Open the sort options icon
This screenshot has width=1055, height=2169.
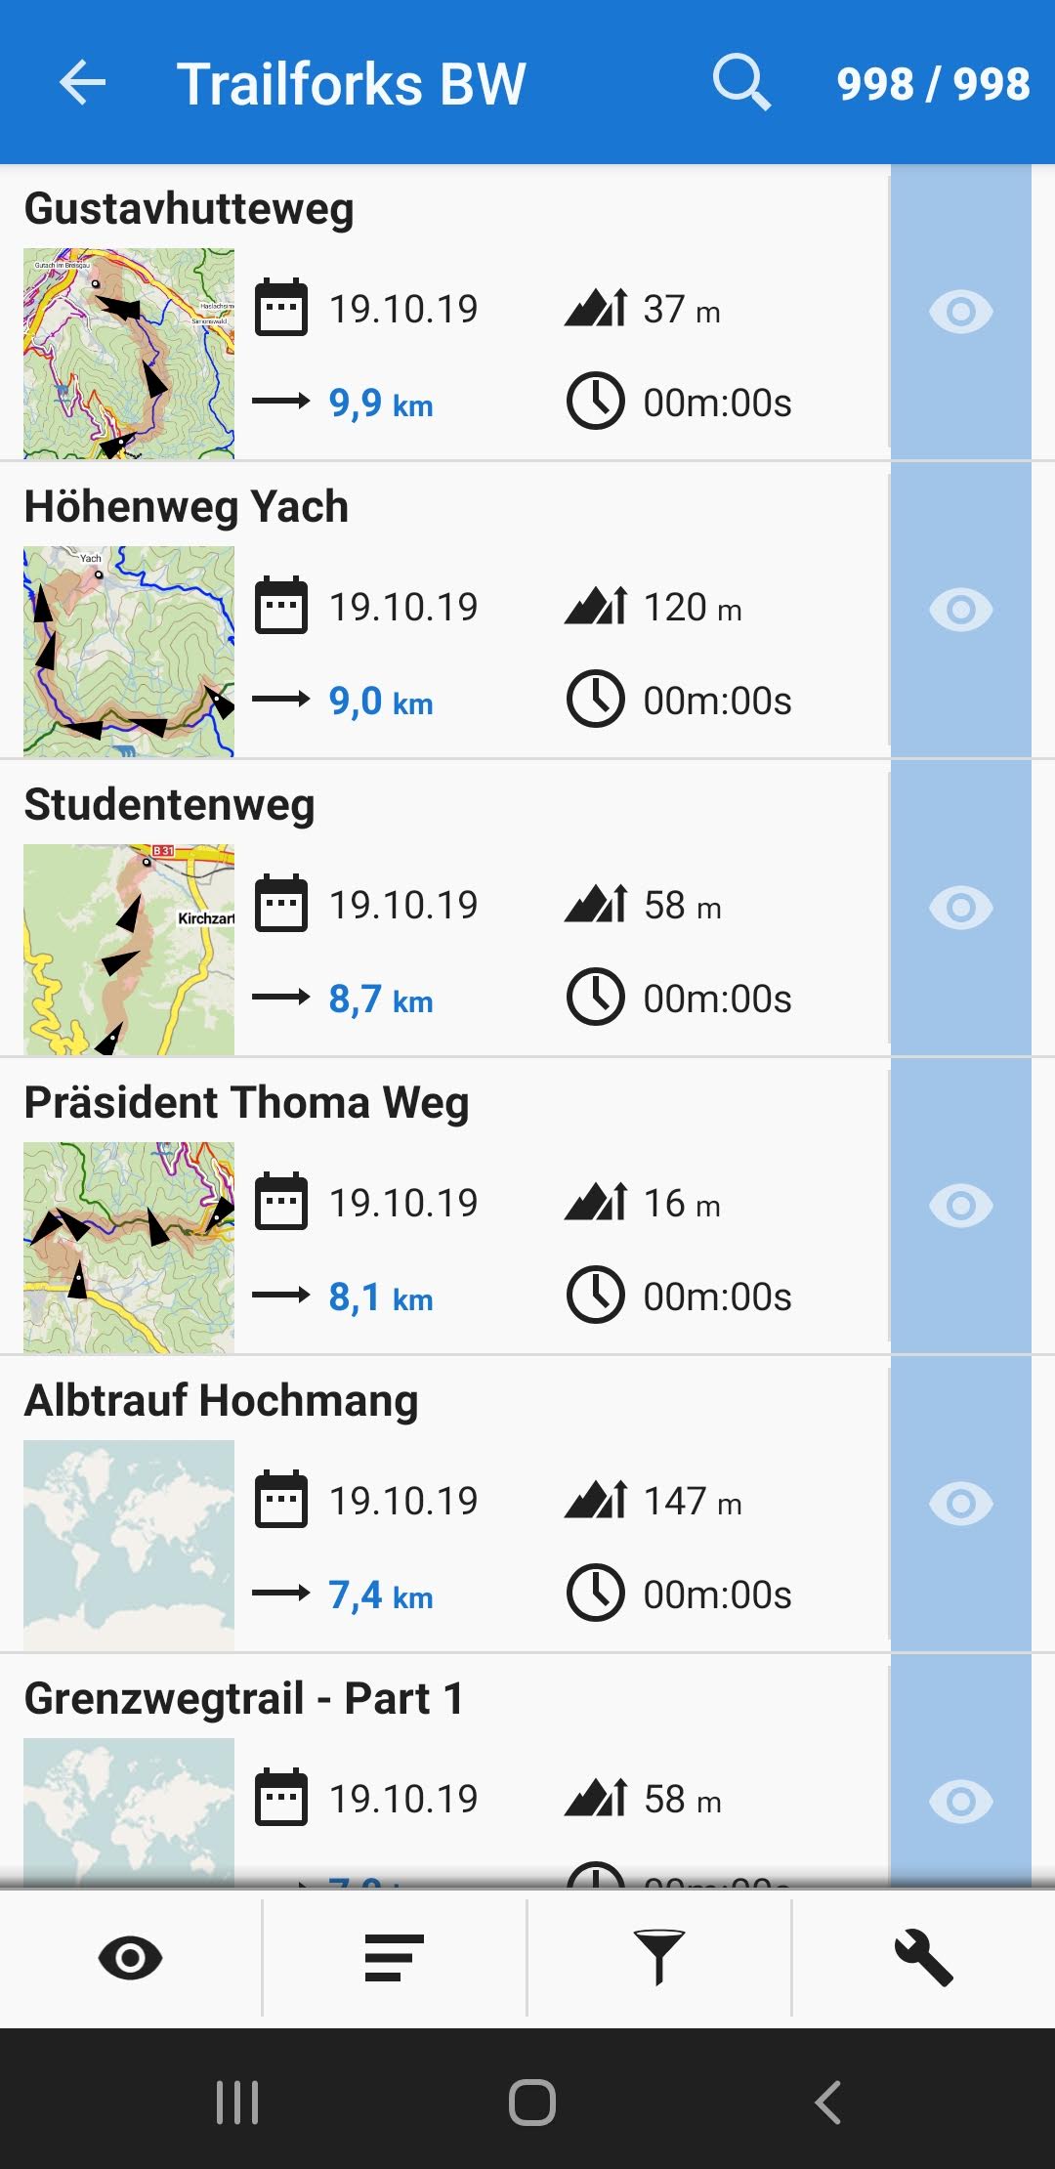click(394, 1958)
